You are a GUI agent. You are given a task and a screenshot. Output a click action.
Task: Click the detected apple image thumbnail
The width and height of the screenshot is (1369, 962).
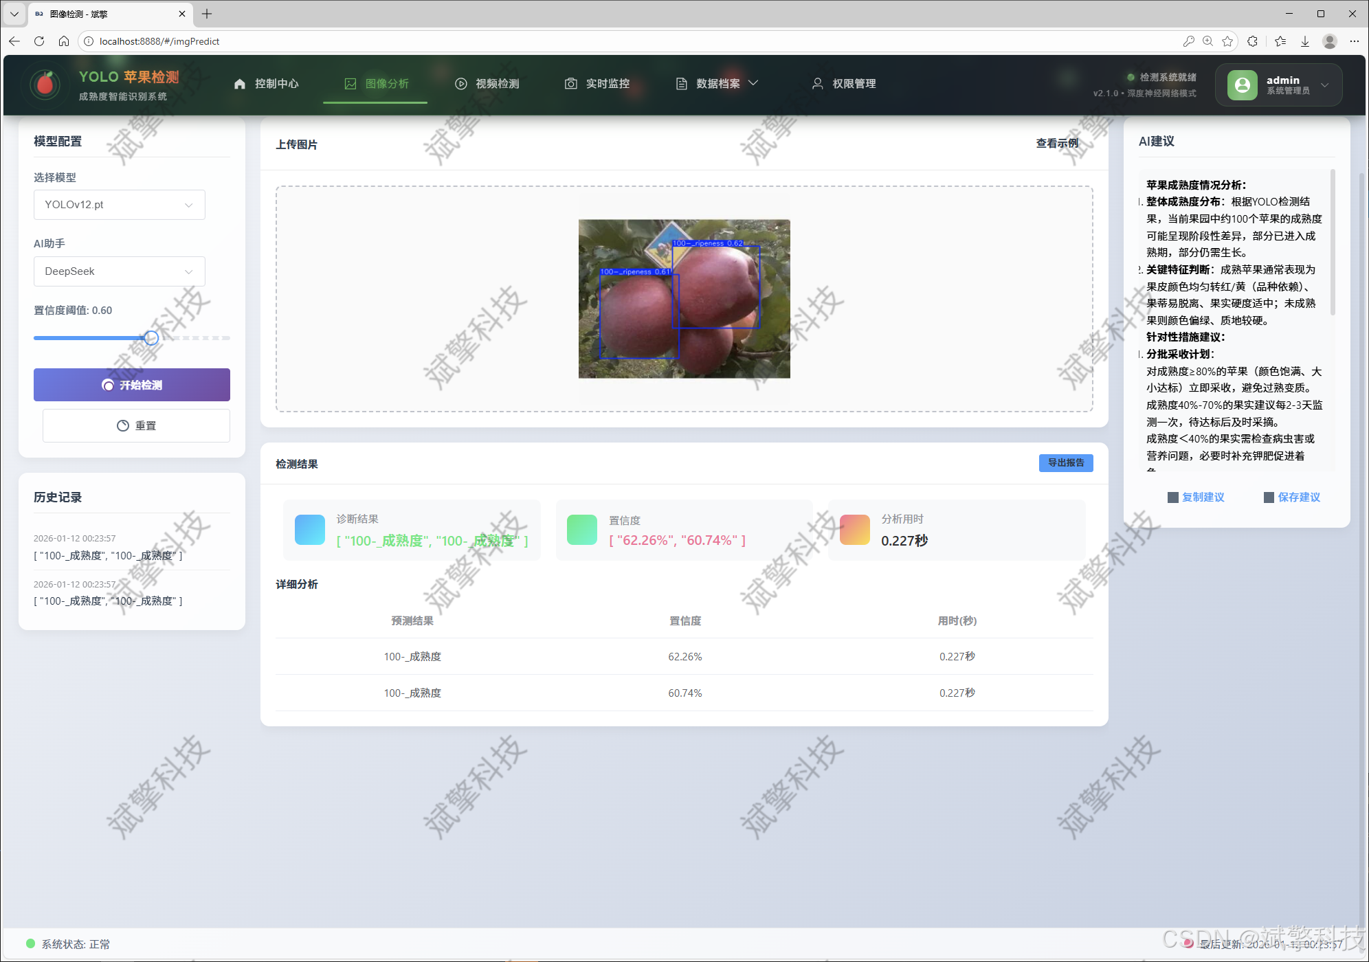tap(684, 298)
